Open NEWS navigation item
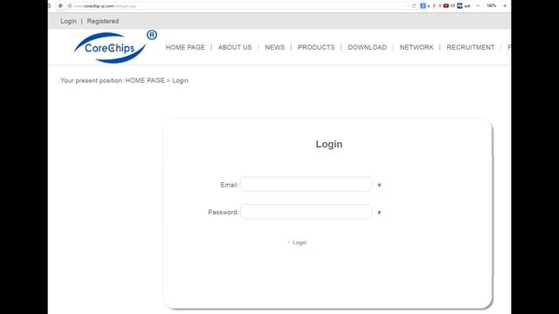This screenshot has height=314, width=559. 274,47
